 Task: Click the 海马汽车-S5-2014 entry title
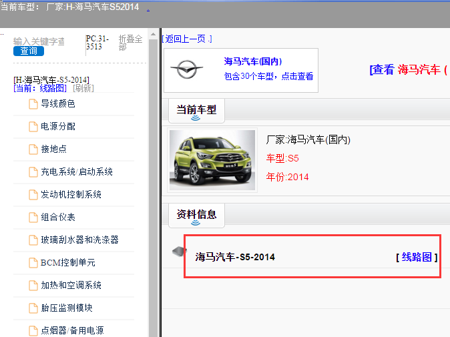[x=235, y=257]
